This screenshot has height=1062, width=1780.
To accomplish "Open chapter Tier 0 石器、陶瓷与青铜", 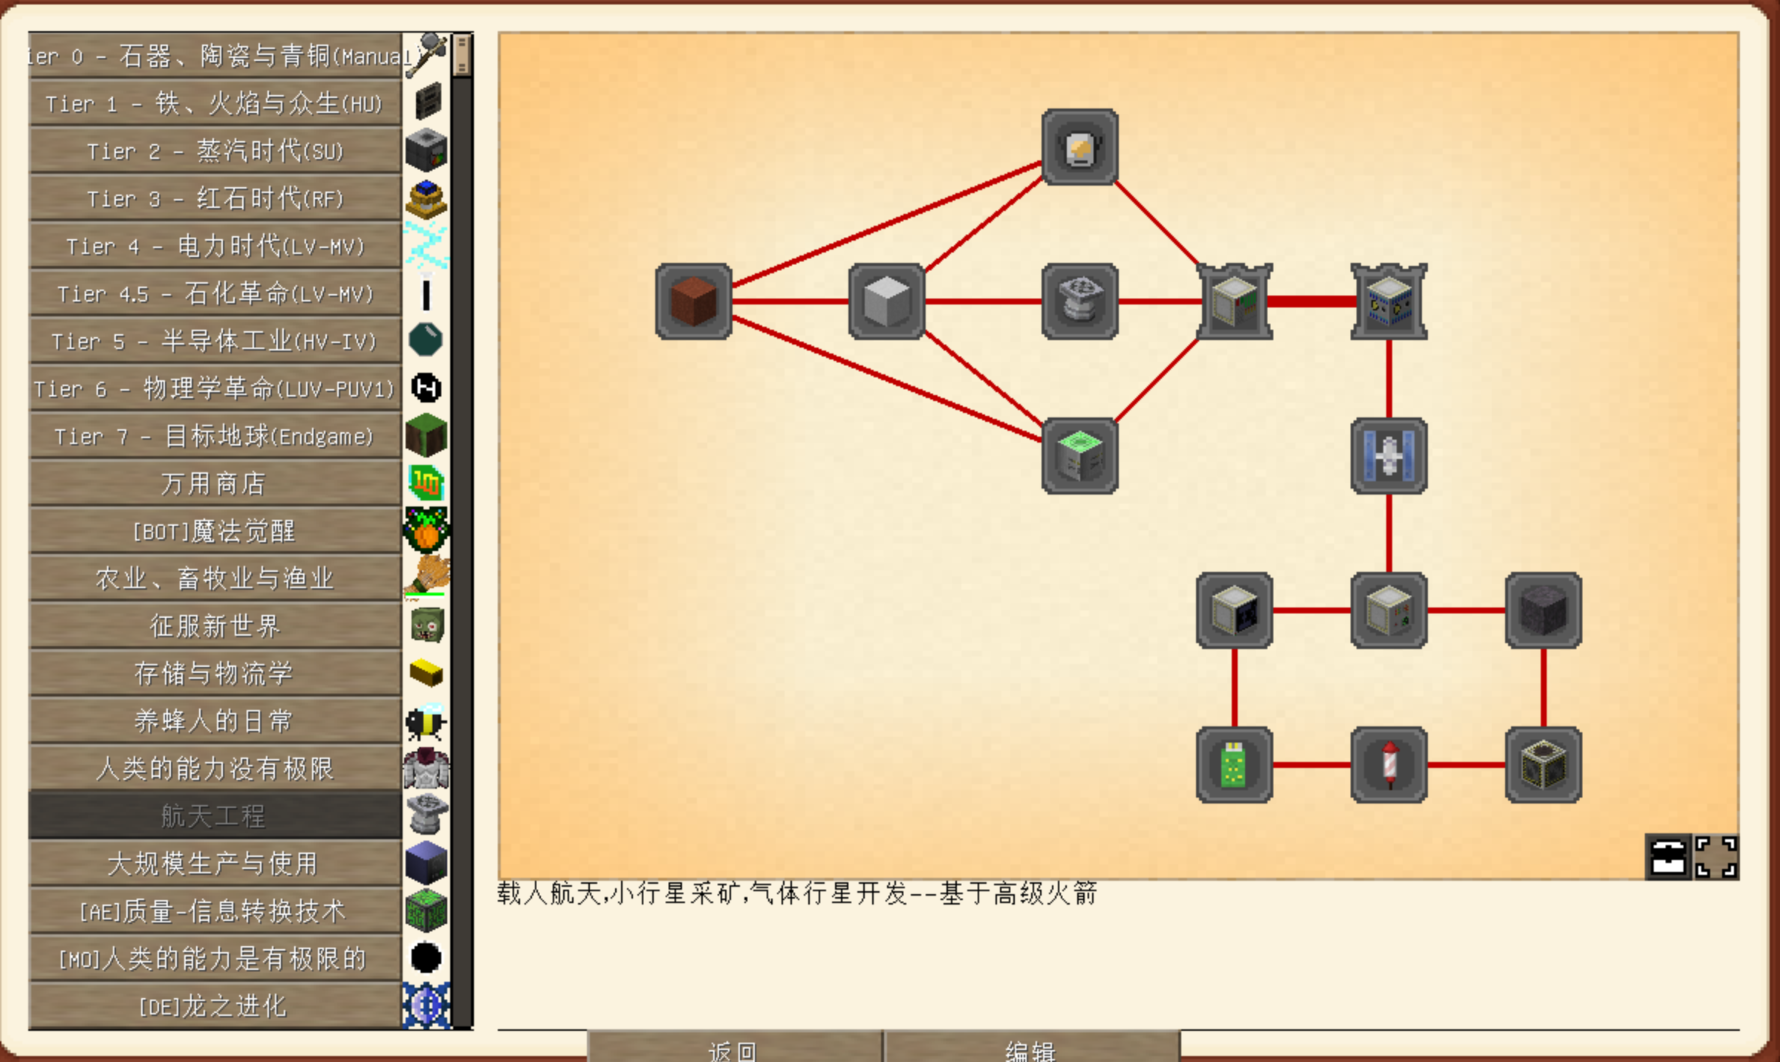I will [x=215, y=55].
